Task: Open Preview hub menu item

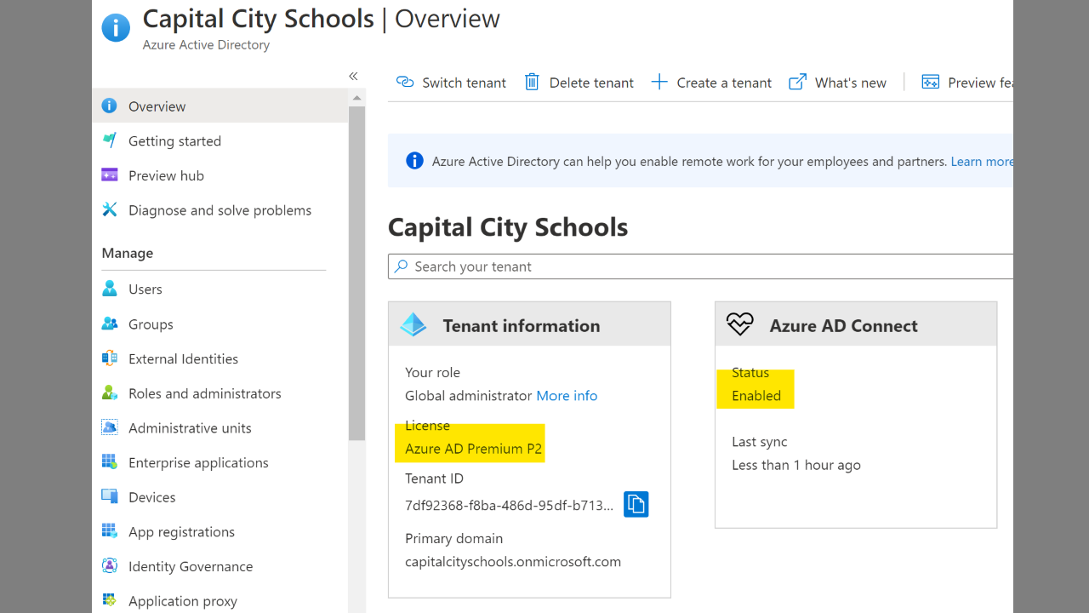Action: tap(220, 175)
